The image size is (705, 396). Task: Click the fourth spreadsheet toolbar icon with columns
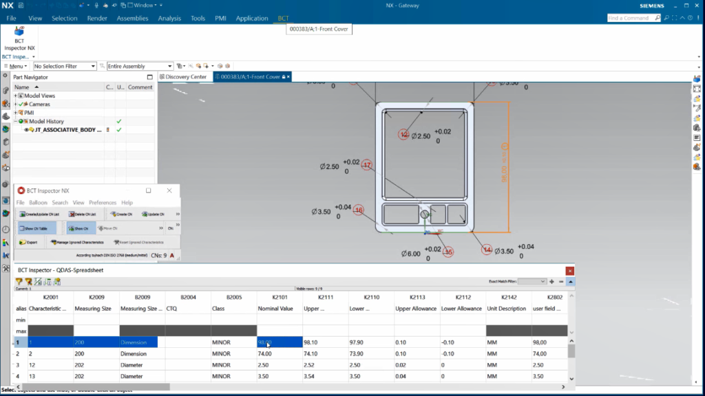pos(48,281)
